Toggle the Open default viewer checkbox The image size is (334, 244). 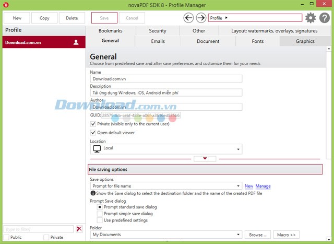click(x=93, y=133)
